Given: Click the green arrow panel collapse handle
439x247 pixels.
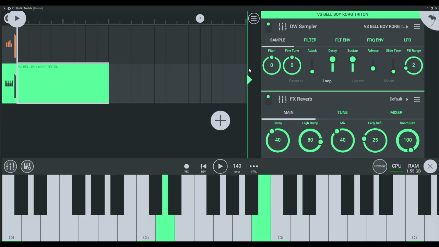Looking at the screenshot, I should tap(249, 80).
